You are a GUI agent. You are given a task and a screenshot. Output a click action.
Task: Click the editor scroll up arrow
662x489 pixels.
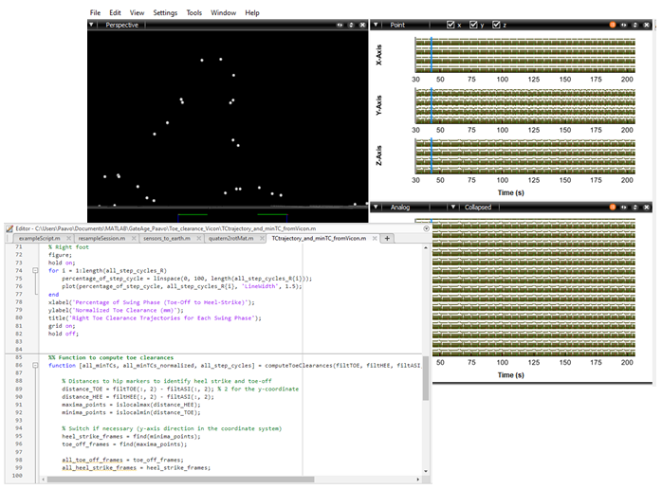[426, 247]
